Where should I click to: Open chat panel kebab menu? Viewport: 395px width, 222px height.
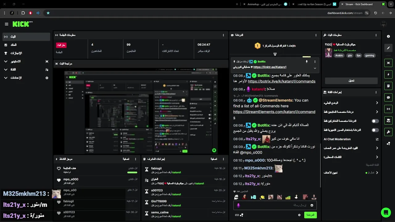click(x=316, y=35)
